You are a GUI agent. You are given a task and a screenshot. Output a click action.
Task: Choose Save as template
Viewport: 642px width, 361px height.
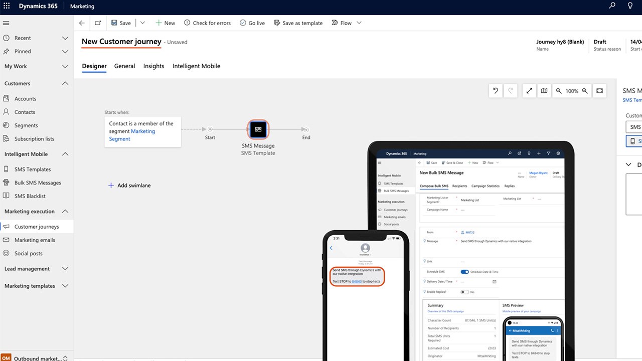click(x=298, y=23)
